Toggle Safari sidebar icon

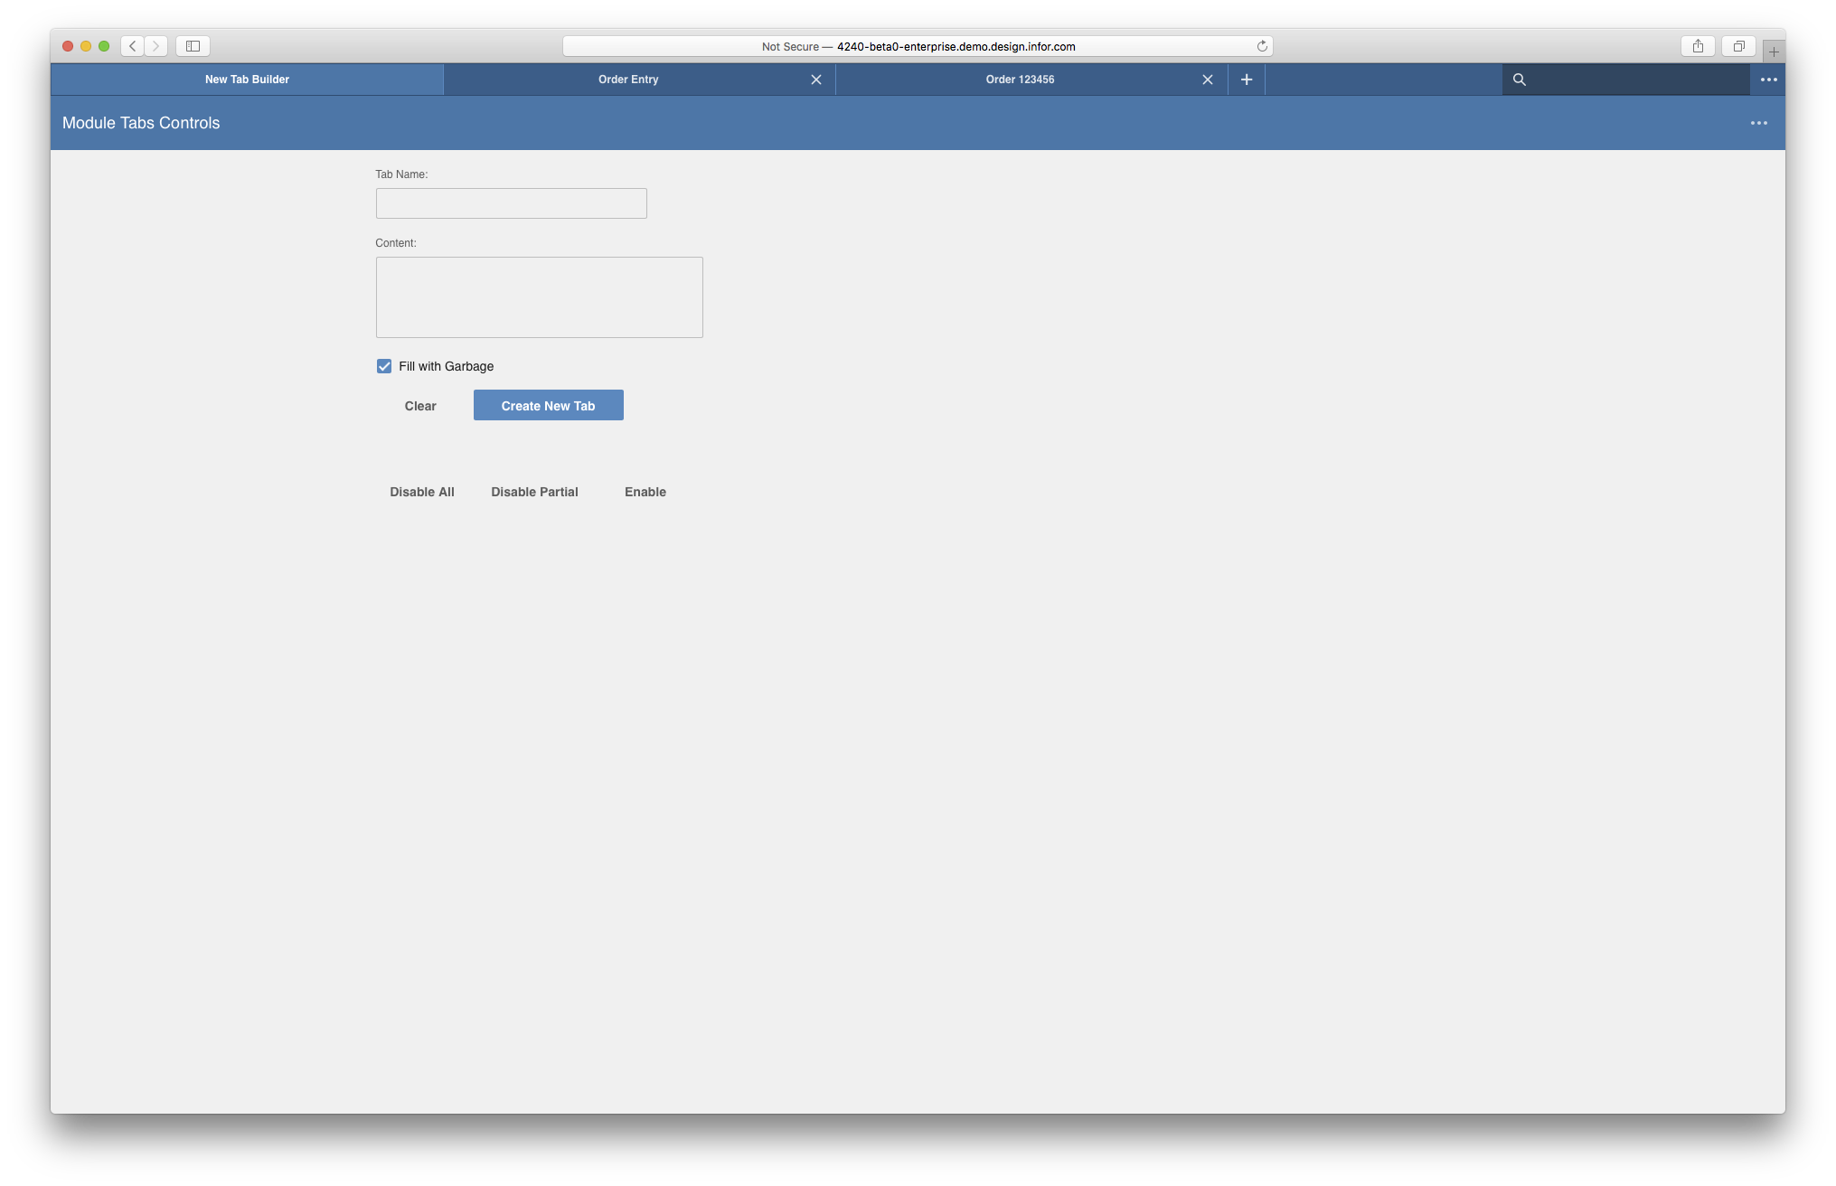193,46
